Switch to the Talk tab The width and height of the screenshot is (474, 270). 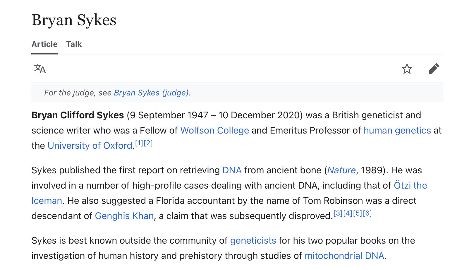coord(74,44)
